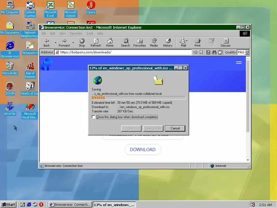Select the My Computer desktop icon
Viewport: 277px width, 208px height.
click(10, 7)
